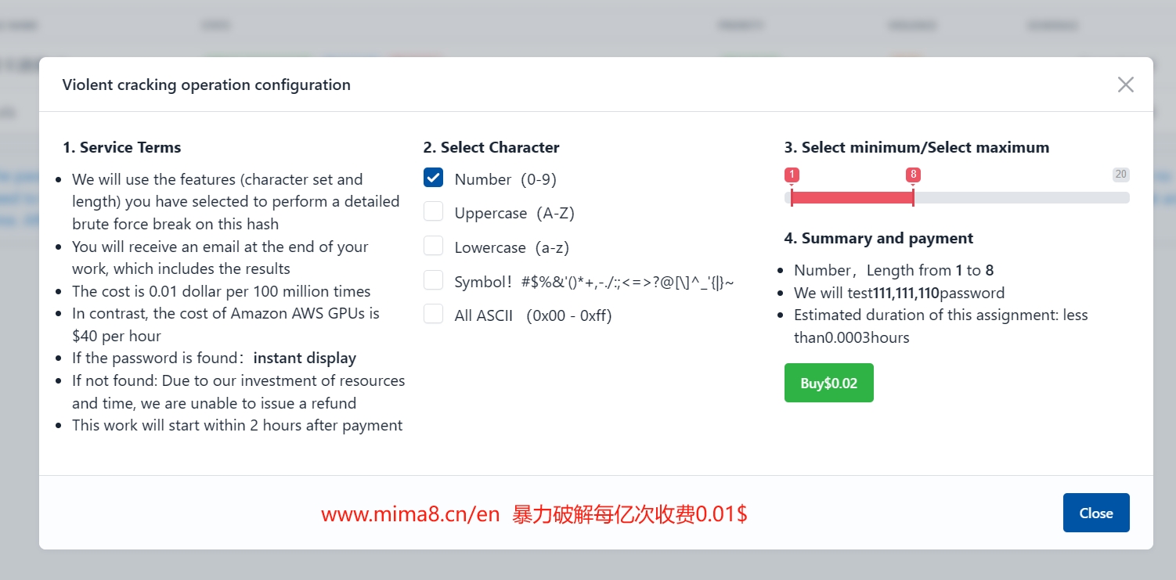Click the red filled section of length slider
The width and height of the screenshot is (1176, 580).
(852, 197)
